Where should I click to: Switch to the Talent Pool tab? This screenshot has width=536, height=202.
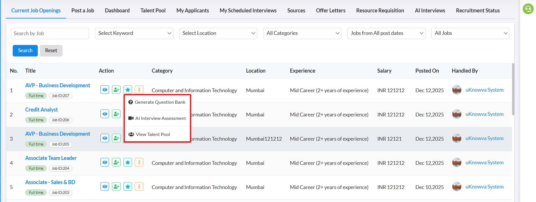(153, 11)
